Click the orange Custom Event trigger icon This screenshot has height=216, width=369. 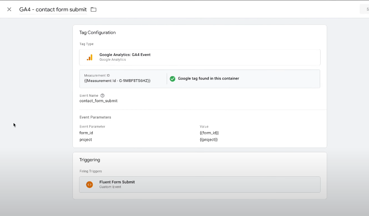click(90, 185)
